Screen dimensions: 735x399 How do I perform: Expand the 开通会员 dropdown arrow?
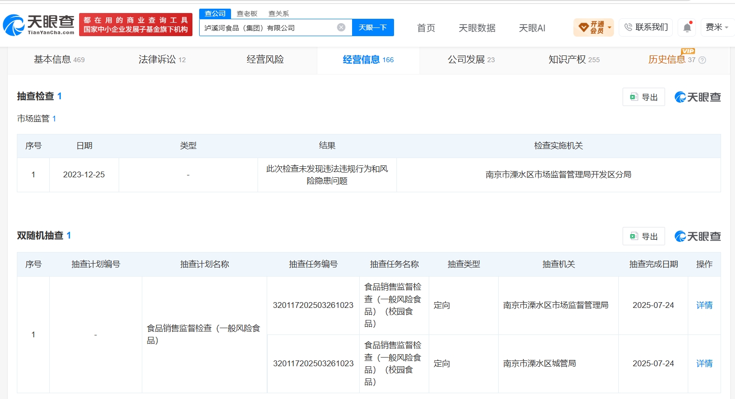click(x=610, y=27)
